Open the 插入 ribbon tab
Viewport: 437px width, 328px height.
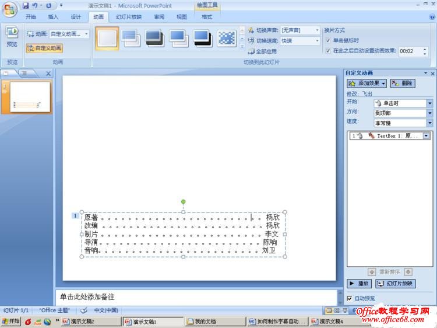click(x=53, y=17)
